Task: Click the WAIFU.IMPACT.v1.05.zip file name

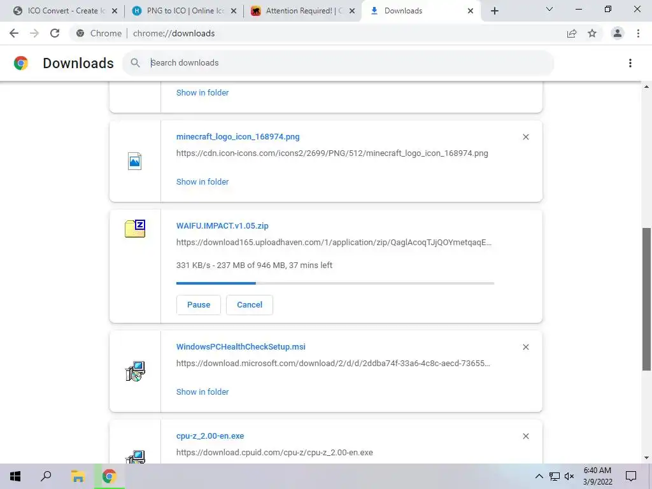Action: tap(222, 226)
